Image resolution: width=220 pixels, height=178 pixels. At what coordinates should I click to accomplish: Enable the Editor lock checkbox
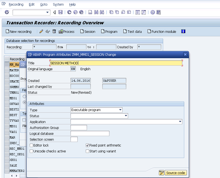pos(31,145)
